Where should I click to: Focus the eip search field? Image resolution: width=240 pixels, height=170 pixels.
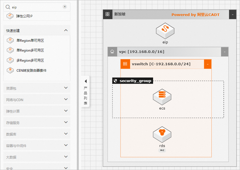coord(37,7)
